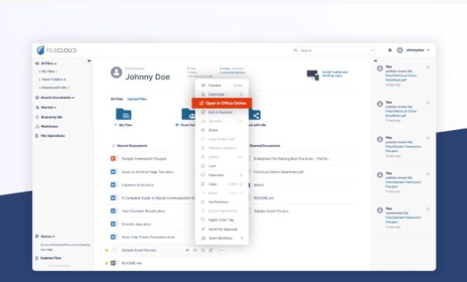Image resolution: width=467 pixels, height=282 pixels.
Task: Click the user avatar beside Johnny Doe
Action: 117,72
